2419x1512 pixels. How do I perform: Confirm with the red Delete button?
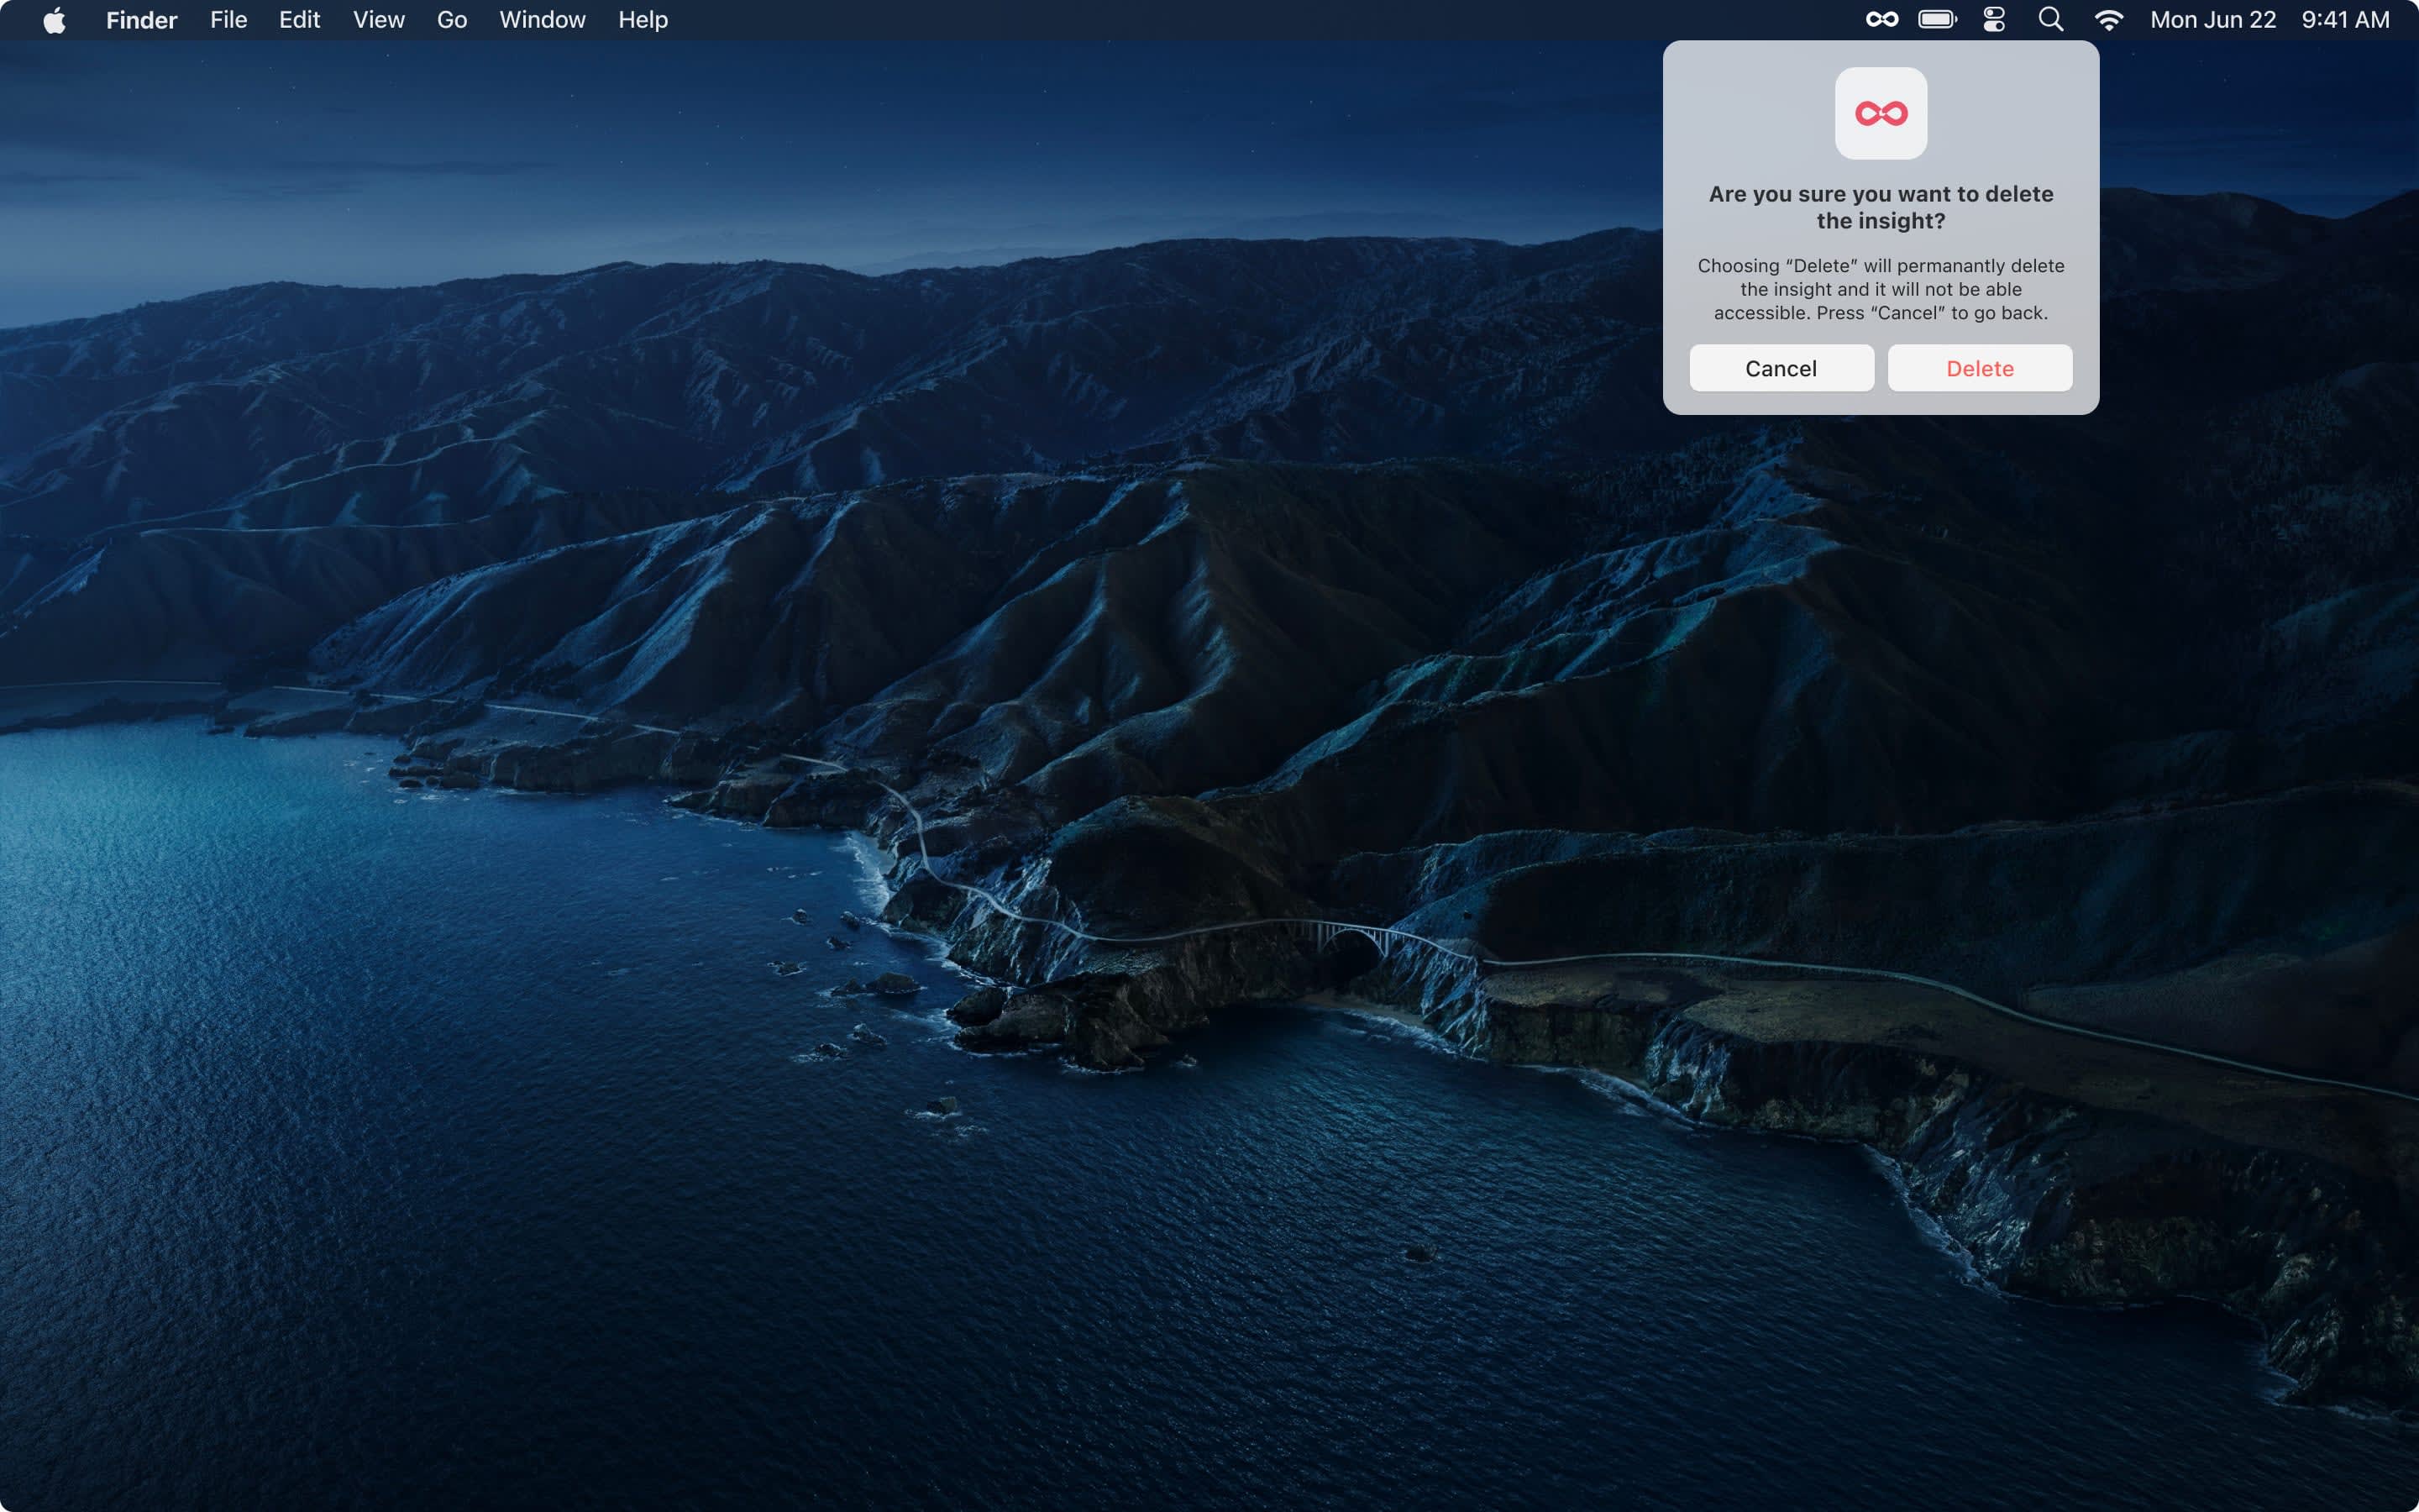tap(1979, 368)
